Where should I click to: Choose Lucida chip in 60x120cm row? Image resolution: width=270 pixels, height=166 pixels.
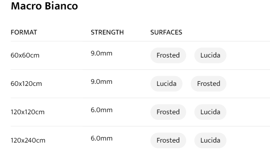click(166, 84)
